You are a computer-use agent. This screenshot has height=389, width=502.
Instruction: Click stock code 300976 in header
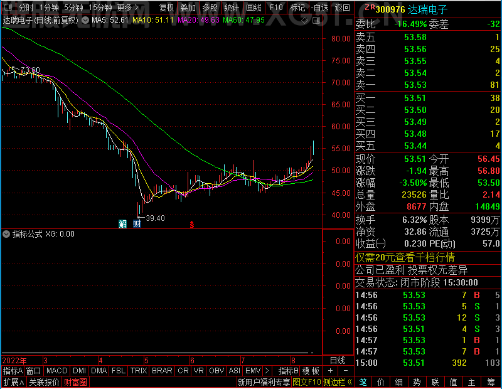390,9
